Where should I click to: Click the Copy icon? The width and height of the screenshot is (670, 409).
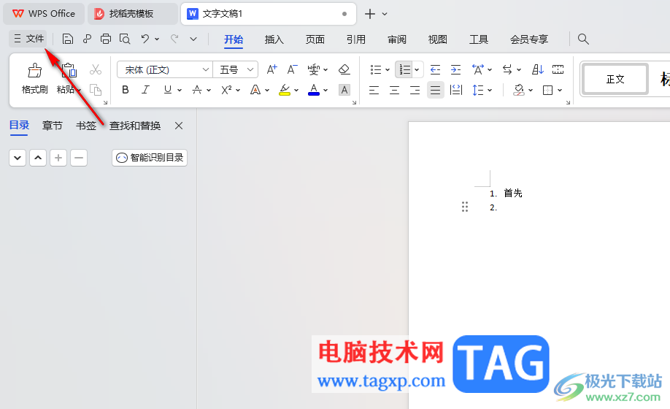(x=96, y=90)
